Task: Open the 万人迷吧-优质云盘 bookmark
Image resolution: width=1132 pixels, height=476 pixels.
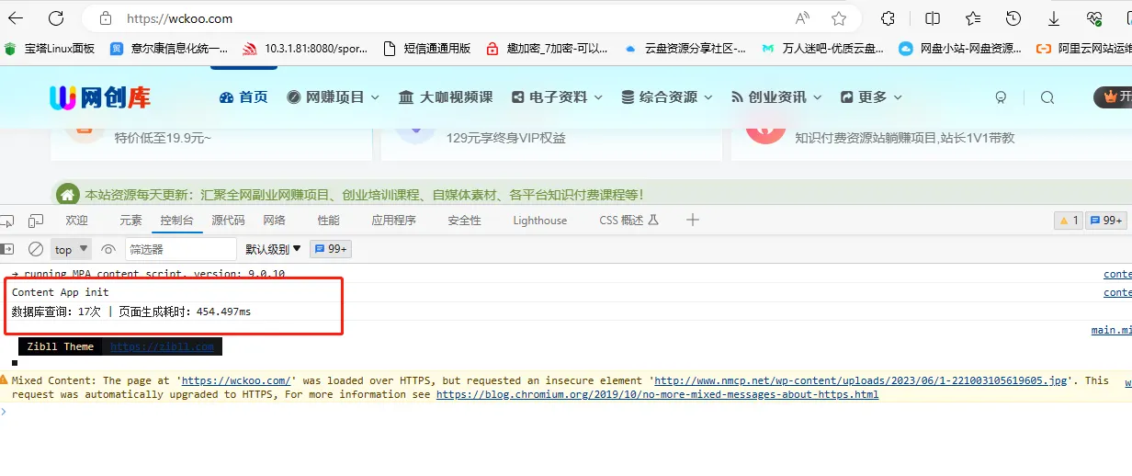Action: pyautogui.click(x=823, y=49)
